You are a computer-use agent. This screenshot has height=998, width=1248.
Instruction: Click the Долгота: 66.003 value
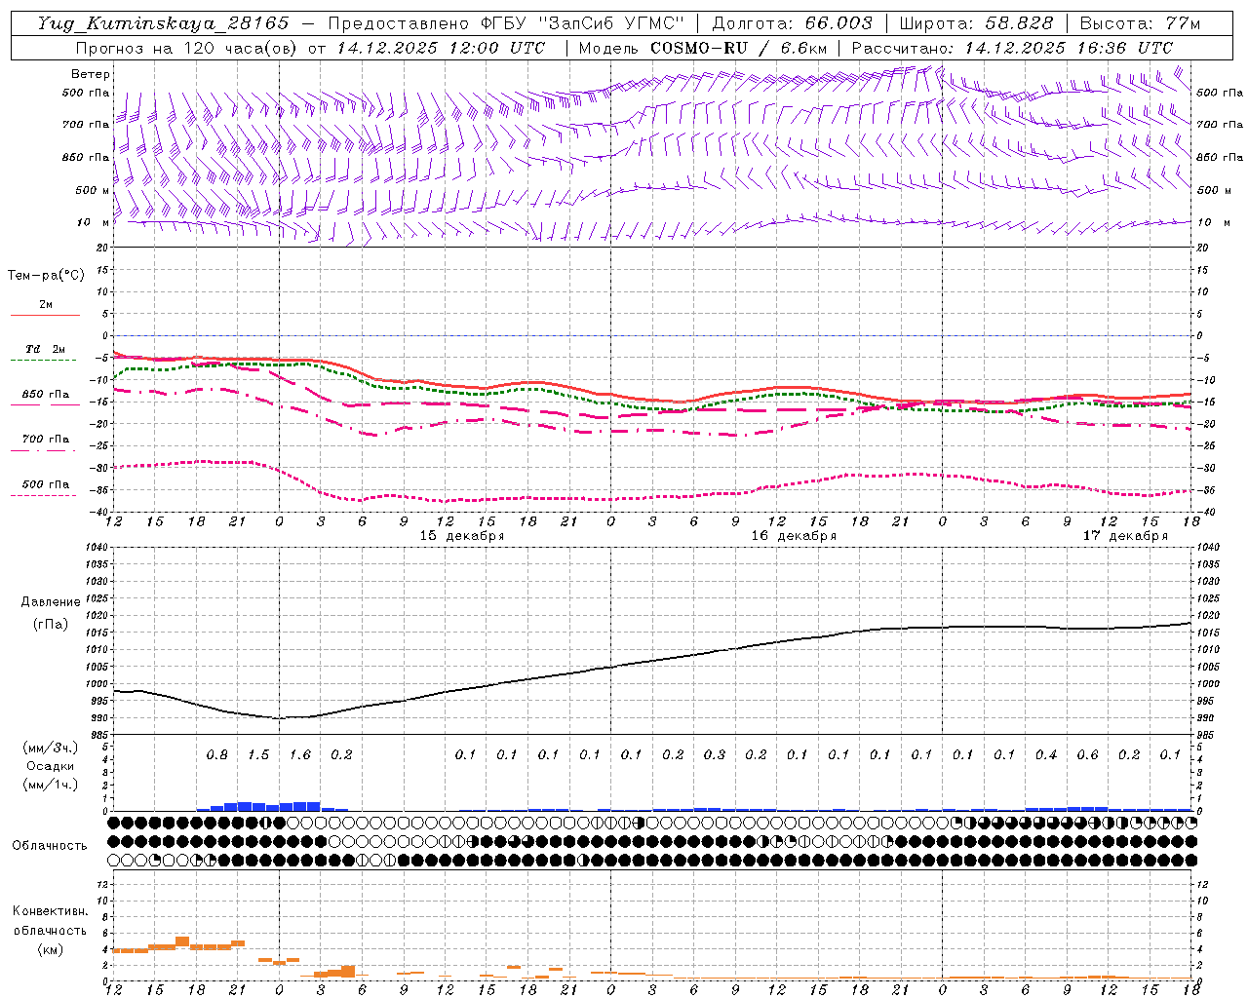pos(792,23)
